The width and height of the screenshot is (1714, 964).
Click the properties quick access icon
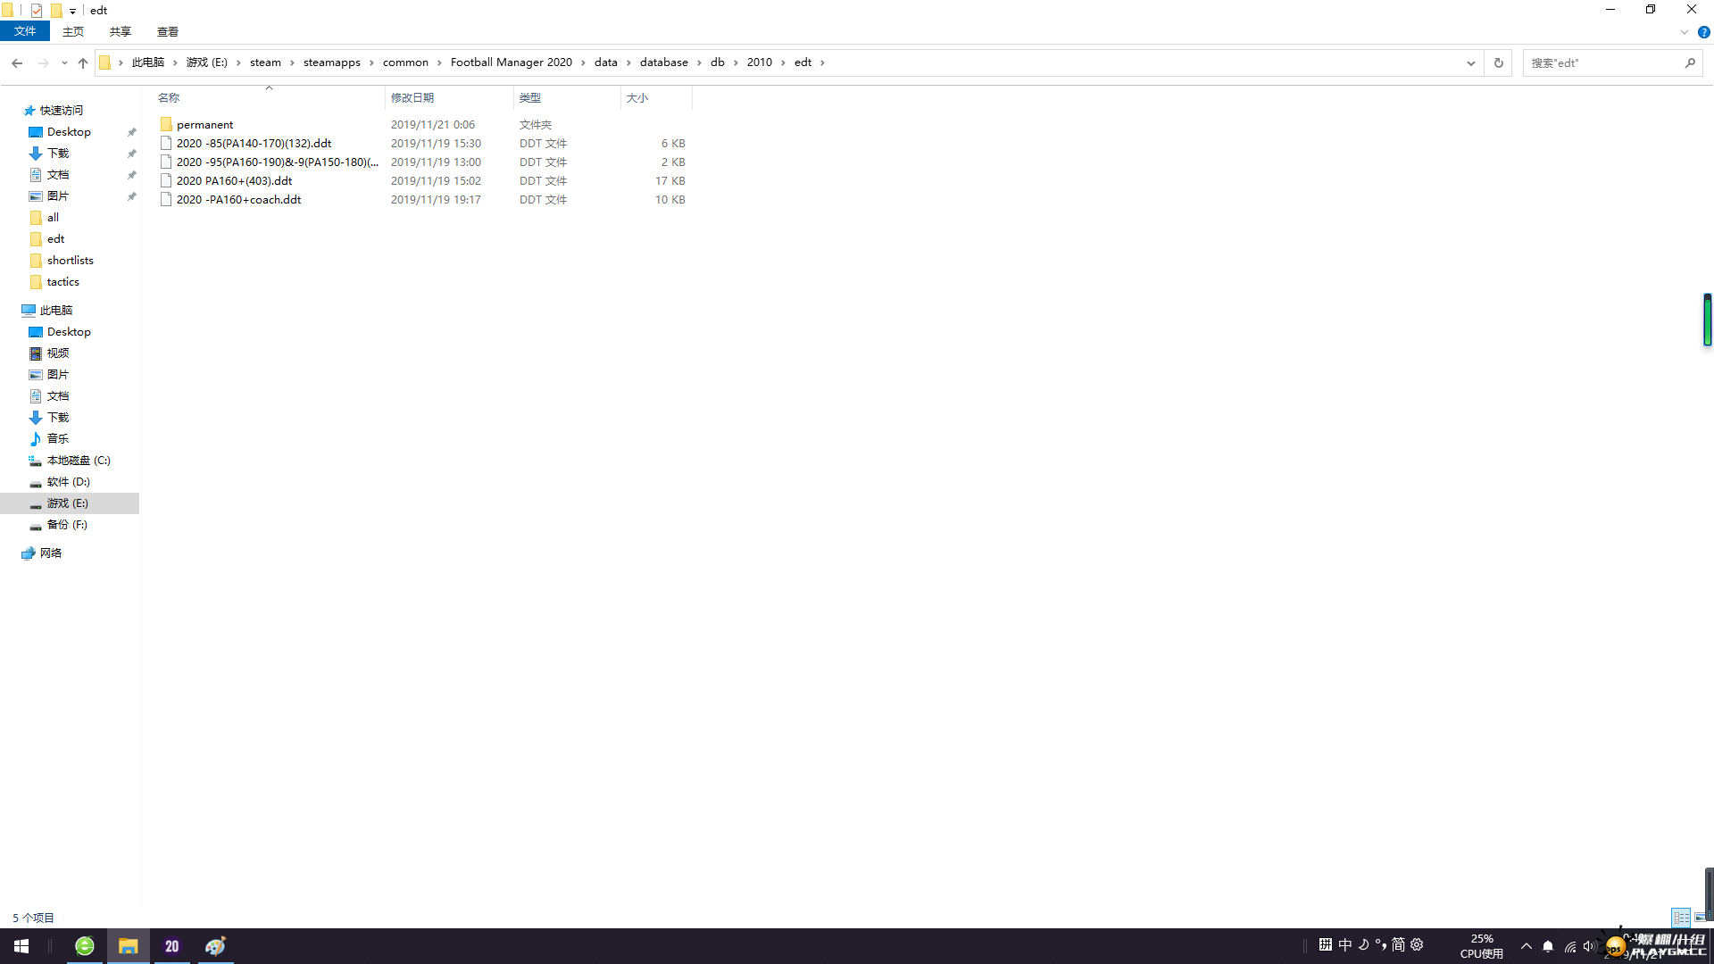coord(37,11)
